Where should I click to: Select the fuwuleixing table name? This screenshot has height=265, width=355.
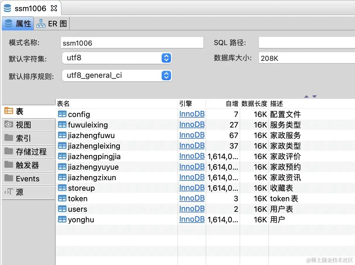(88, 125)
